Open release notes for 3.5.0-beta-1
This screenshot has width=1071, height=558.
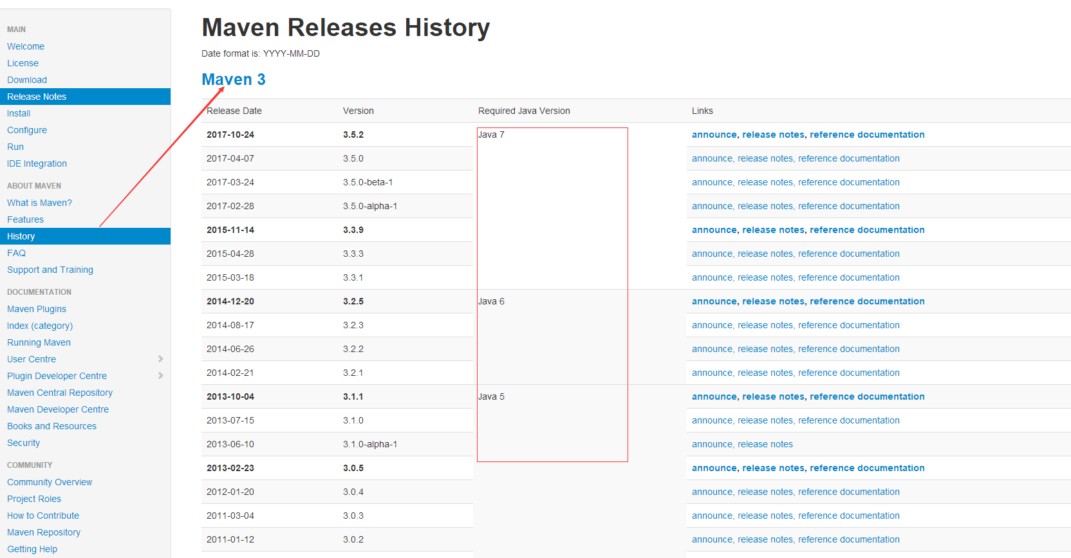765,182
